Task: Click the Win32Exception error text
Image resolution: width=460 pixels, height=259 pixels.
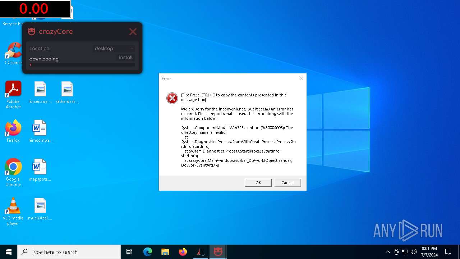Action: tap(237, 130)
